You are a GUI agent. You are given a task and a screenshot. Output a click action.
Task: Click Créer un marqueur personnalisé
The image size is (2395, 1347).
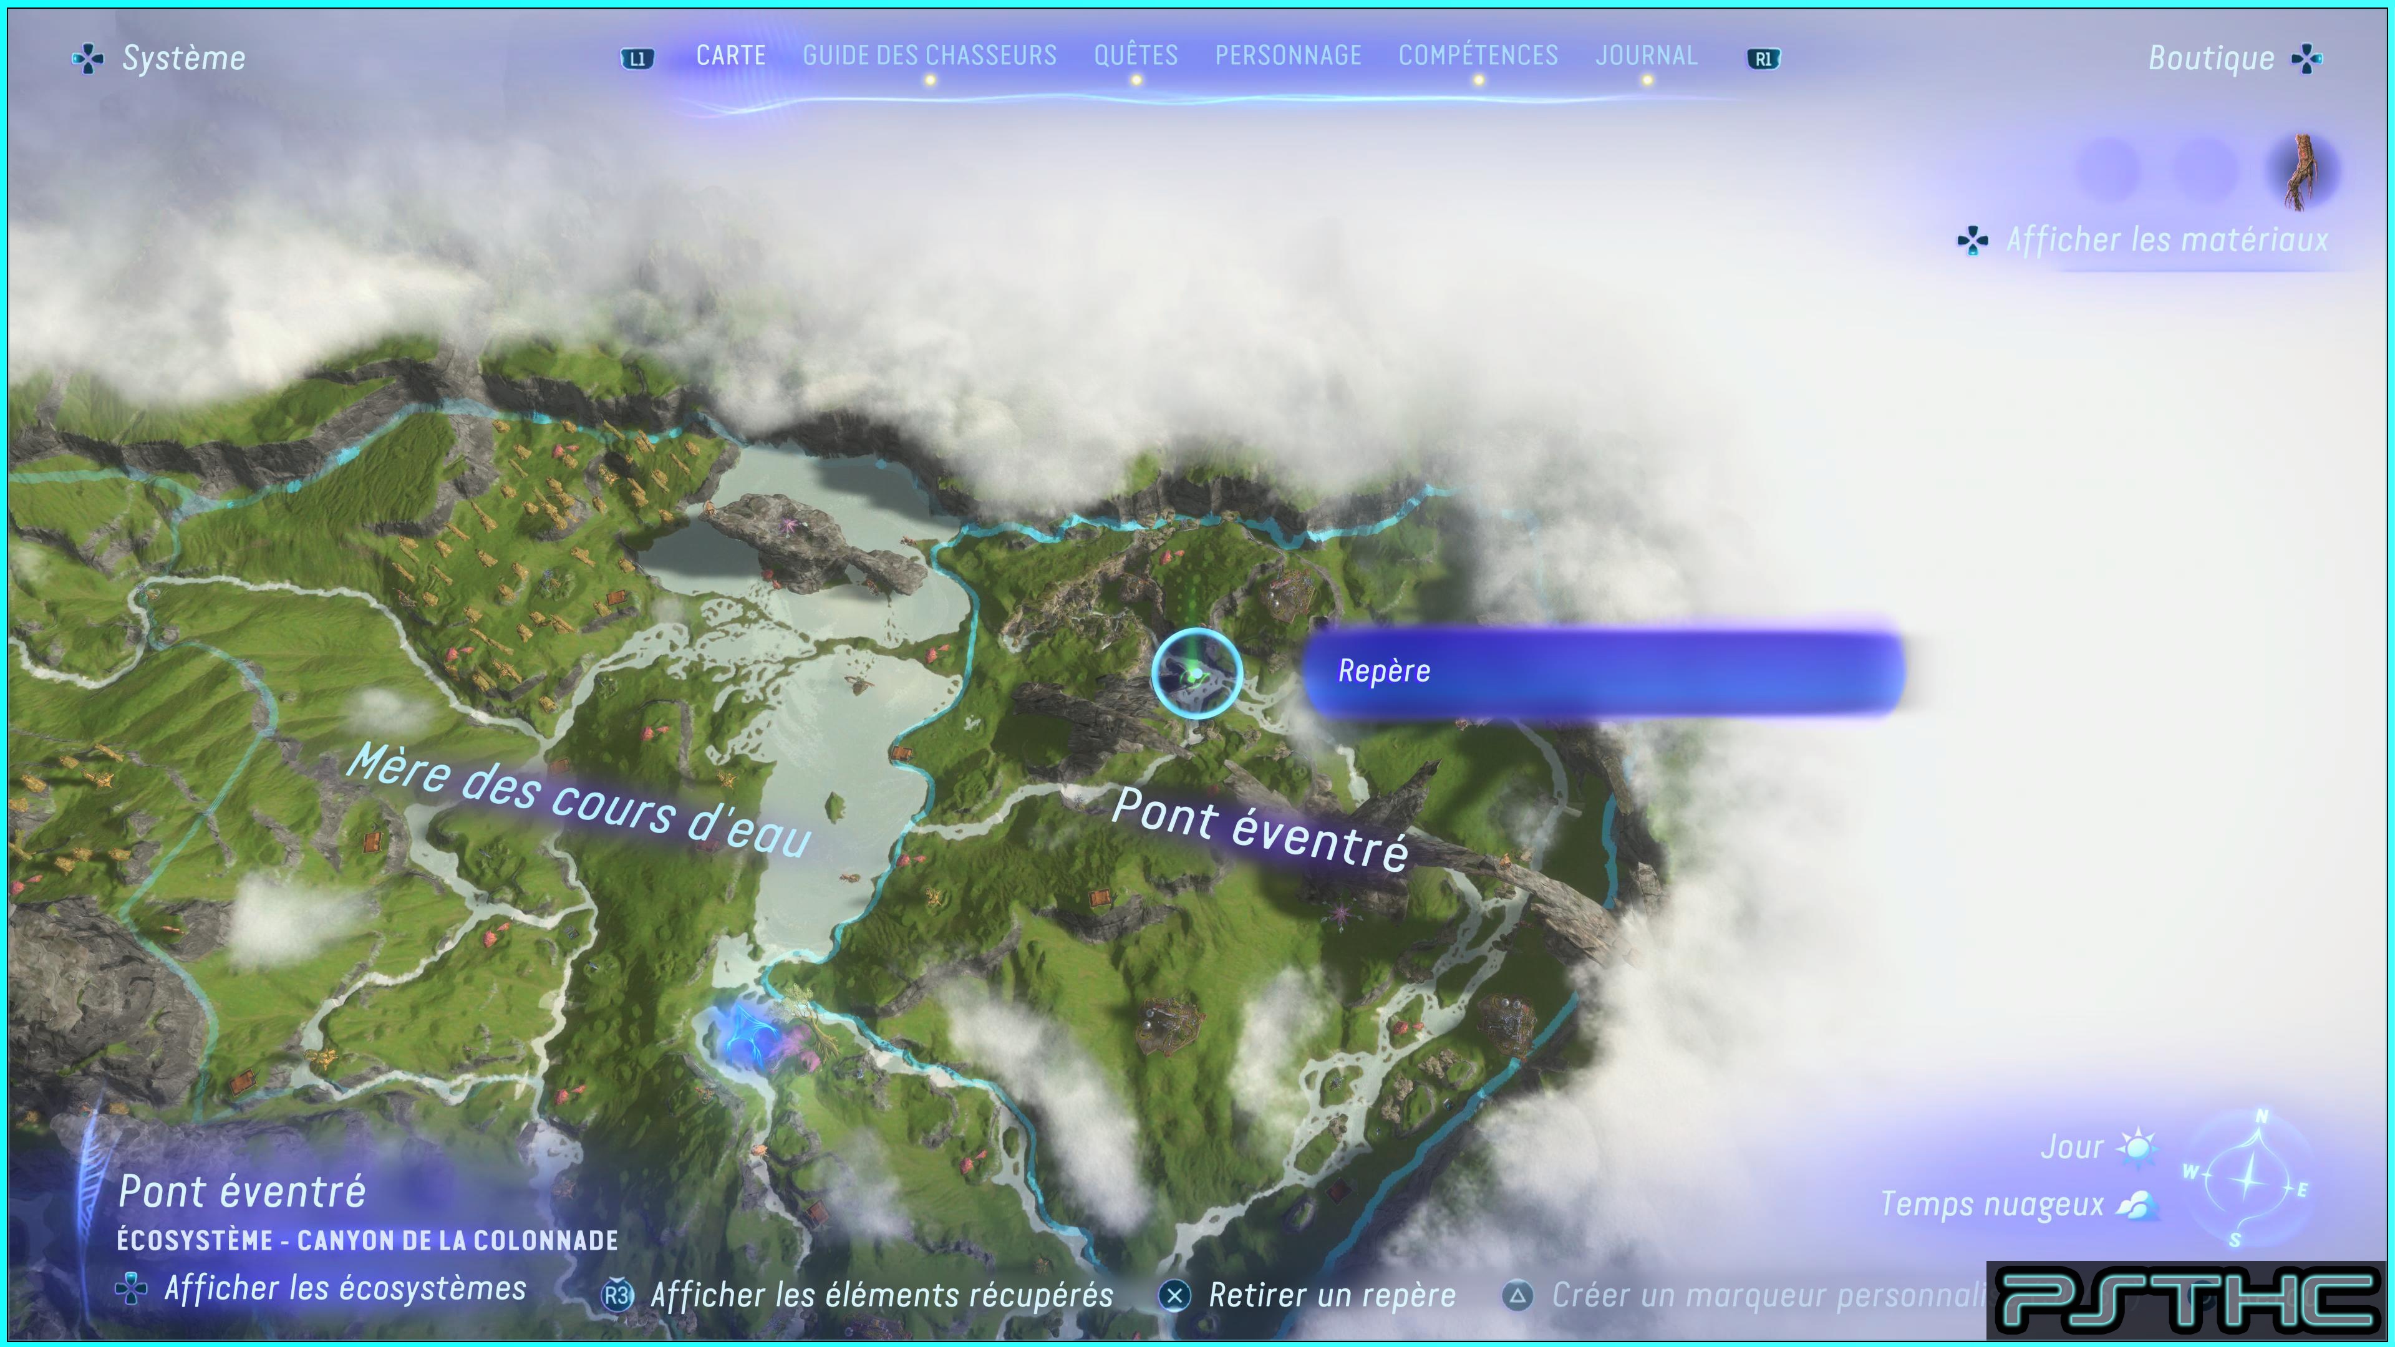pyautogui.click(x=1769, y=1295)
